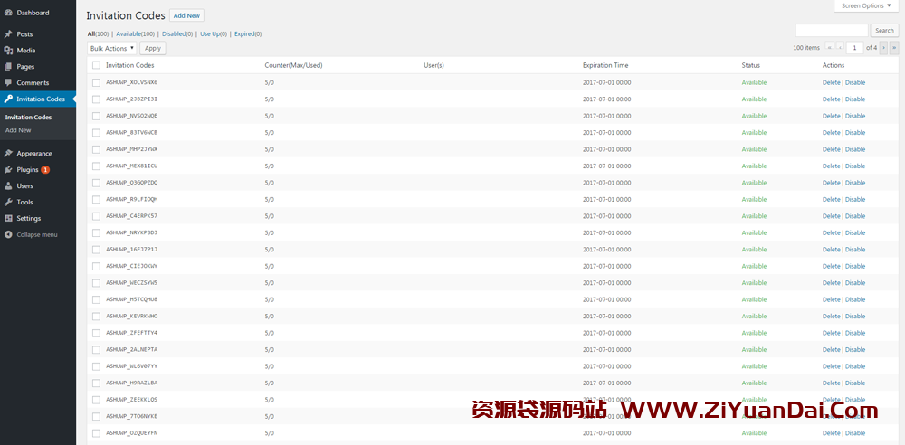905x445 pixels.
Task: Click the Expiration Time column header
Action: coord(605,65)
